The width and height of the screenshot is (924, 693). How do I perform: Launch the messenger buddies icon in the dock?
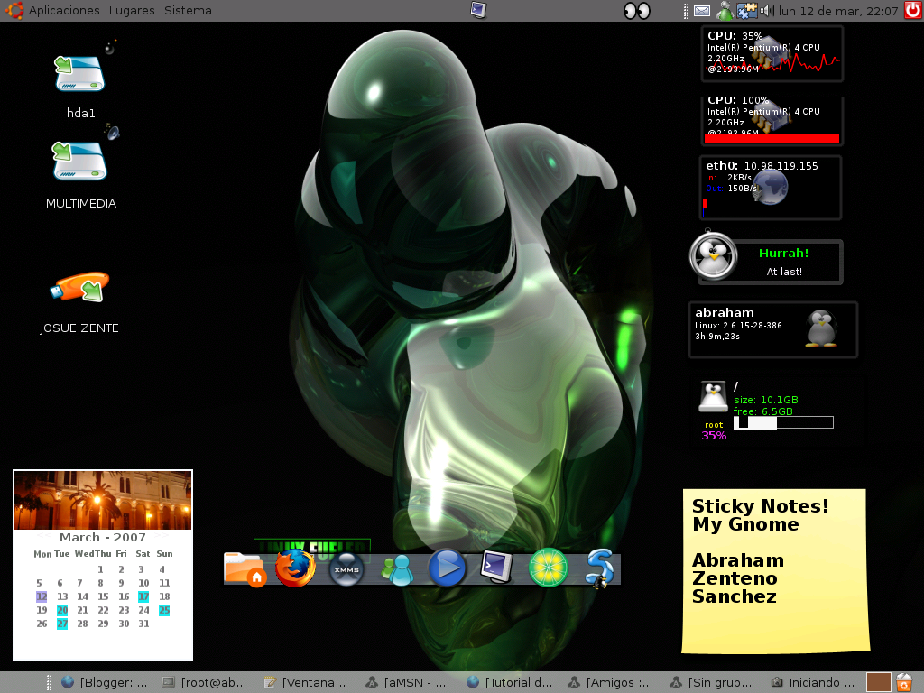[397, 570]
